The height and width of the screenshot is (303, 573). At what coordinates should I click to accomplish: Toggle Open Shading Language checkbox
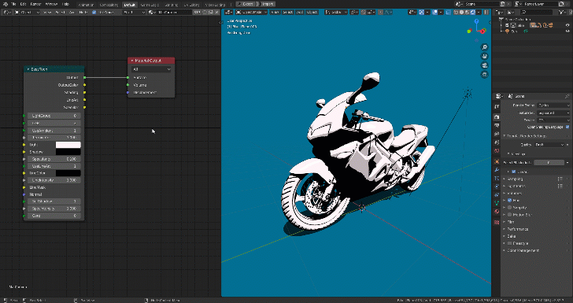[567, 127]
